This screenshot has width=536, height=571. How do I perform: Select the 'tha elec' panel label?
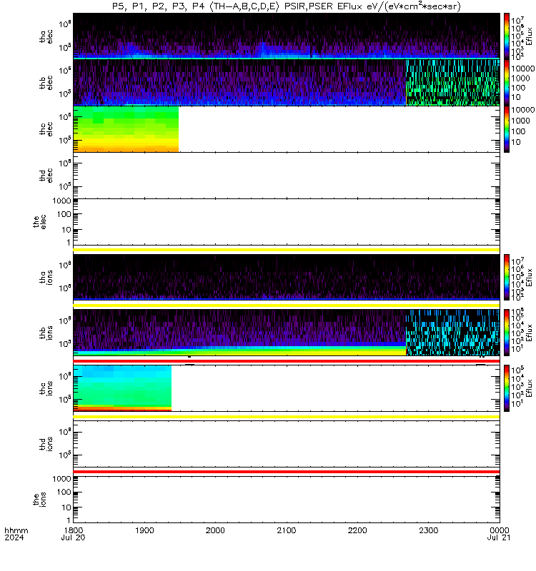[x=46, y=36]
